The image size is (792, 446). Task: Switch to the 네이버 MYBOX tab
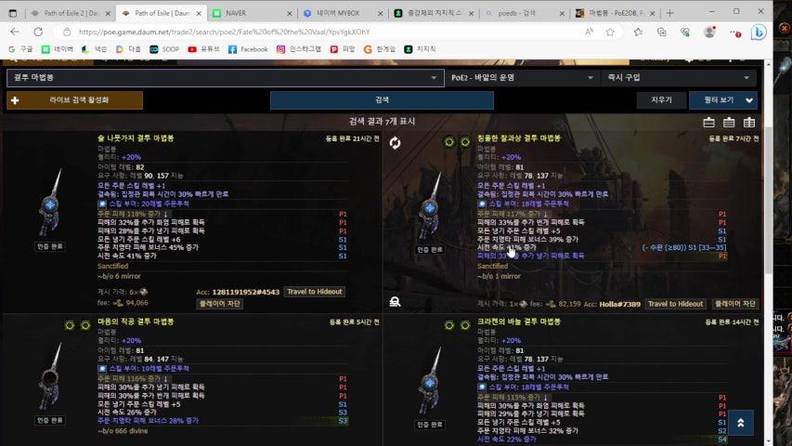tap(342, 13)
